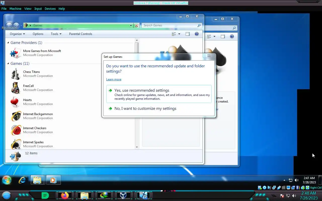Open recent pages dropdown next to Forward button
This screenshot has width=322, height=201.
pos(21,26)
